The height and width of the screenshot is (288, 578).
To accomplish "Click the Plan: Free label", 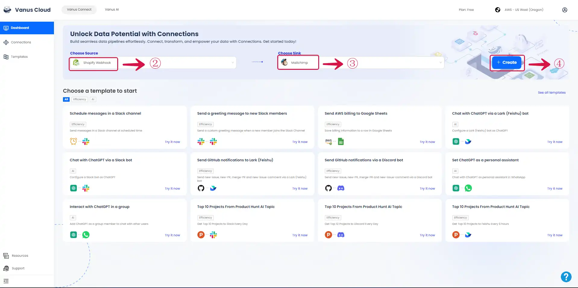I will 466,10.
